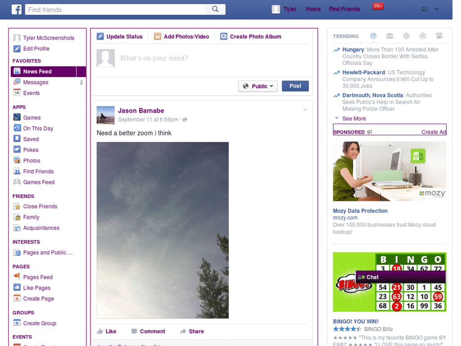Share Jason Barnabe's post
The height and width of the screenshot is (346, 461).
pyautogui.click(x=192, y=331)
